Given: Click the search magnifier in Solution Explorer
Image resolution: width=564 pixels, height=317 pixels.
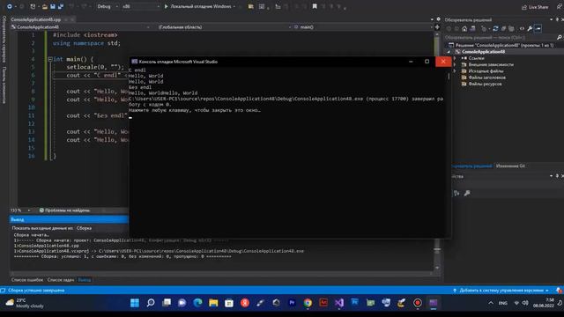Looking at the screenshot, I should [x=560, y=37].
